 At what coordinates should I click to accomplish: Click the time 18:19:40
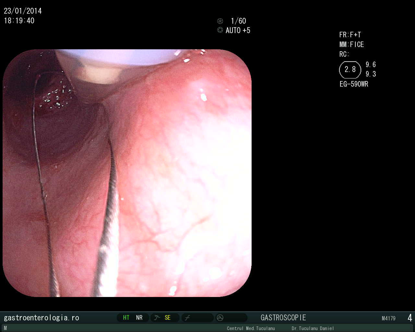[x=19, y=21]
